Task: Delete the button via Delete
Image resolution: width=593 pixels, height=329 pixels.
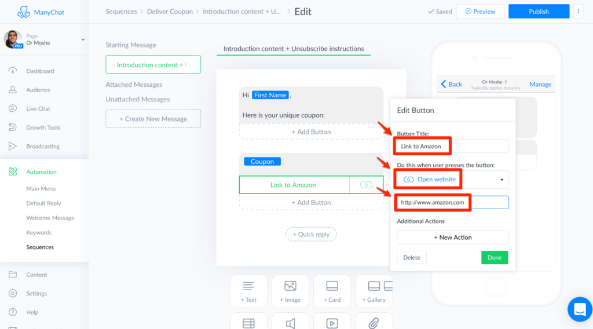Action: click(x=412, y=258)
